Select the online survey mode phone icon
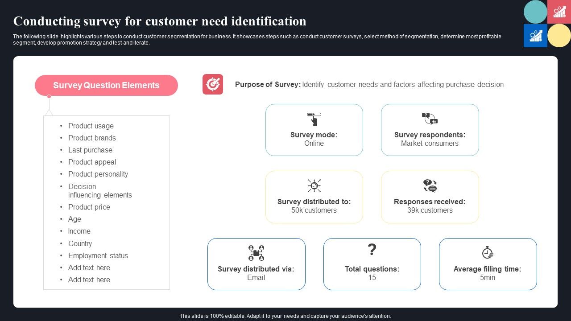Viewport: 571px width, 321px height. point(314,119)
